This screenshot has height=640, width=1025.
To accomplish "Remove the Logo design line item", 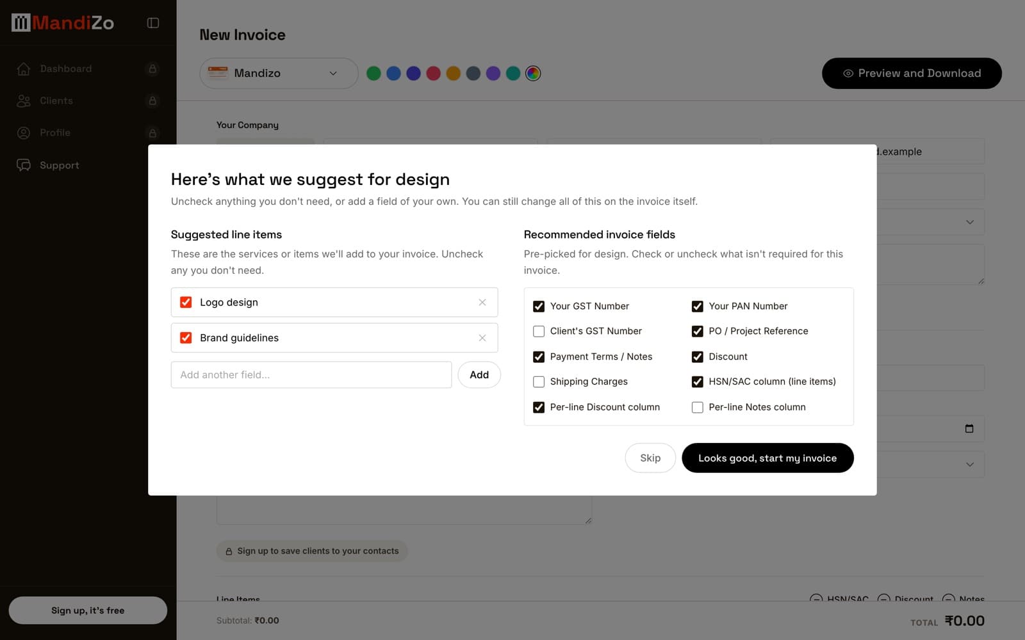I will click(x=482, y=302).
